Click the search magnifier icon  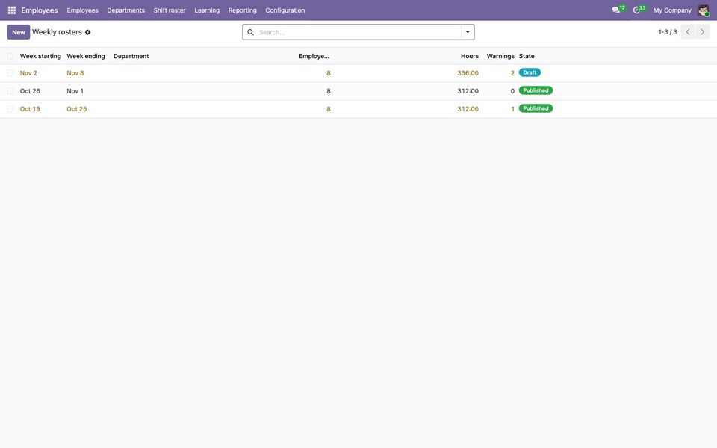coord(251,32)
